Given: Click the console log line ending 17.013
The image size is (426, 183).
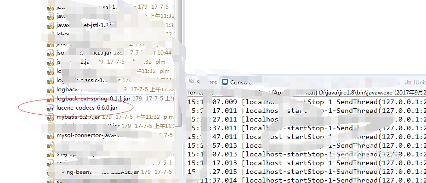Looking at the screenshot, I should [307, 163].
